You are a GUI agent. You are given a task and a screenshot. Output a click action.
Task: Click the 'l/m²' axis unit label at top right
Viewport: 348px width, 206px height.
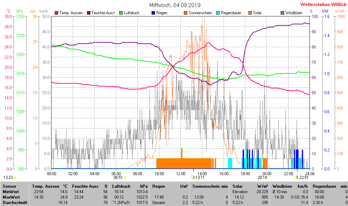pos(325,11)
